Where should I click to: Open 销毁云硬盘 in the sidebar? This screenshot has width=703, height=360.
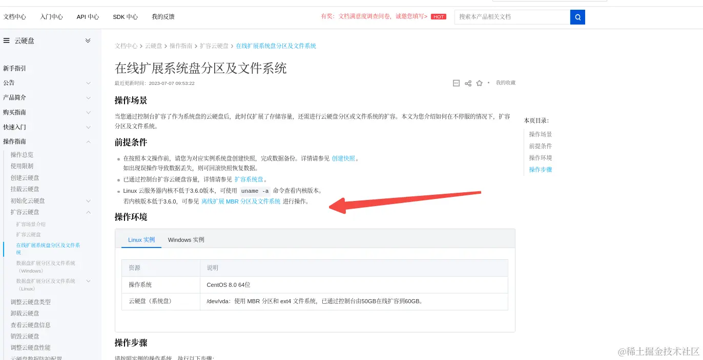[x=25, y=336]
